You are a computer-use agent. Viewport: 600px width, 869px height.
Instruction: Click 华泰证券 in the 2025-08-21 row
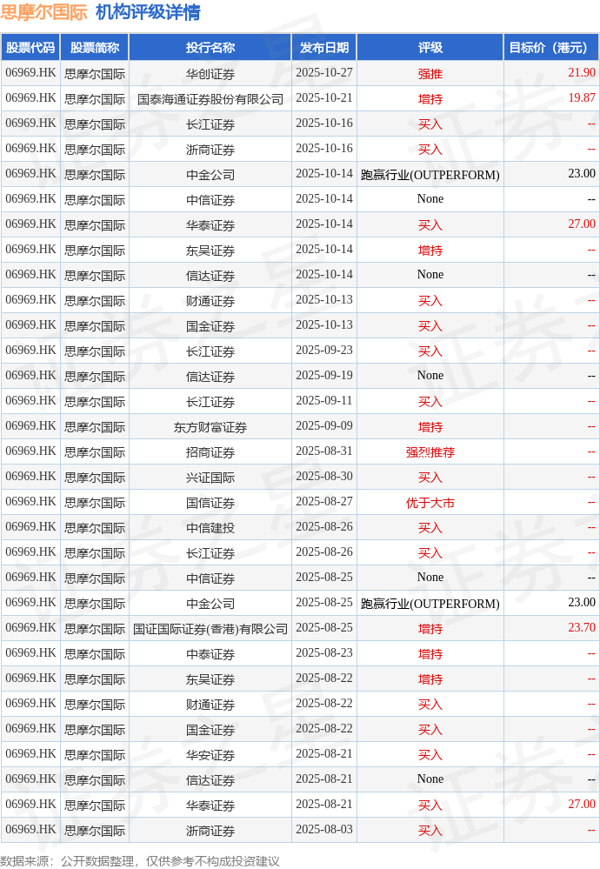210,805
